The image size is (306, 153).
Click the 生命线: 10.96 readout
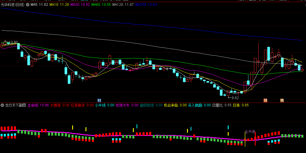[x=38, y=105]
